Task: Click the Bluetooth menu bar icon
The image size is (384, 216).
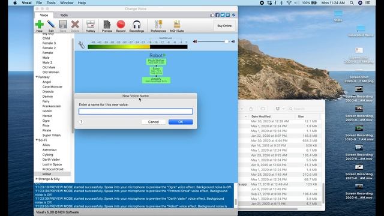Action: 281,3
